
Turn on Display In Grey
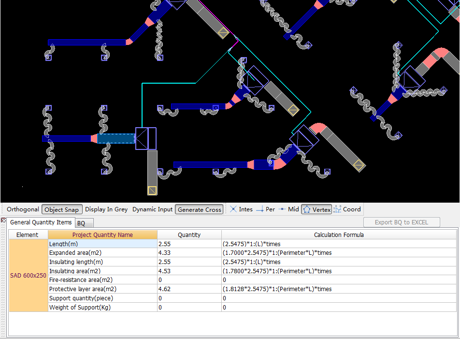[106, 209]
